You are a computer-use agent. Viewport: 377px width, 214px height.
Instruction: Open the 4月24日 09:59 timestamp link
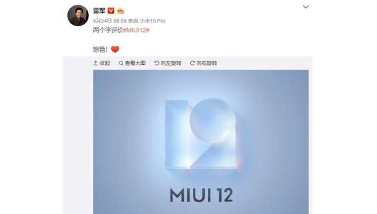(110, 21)
